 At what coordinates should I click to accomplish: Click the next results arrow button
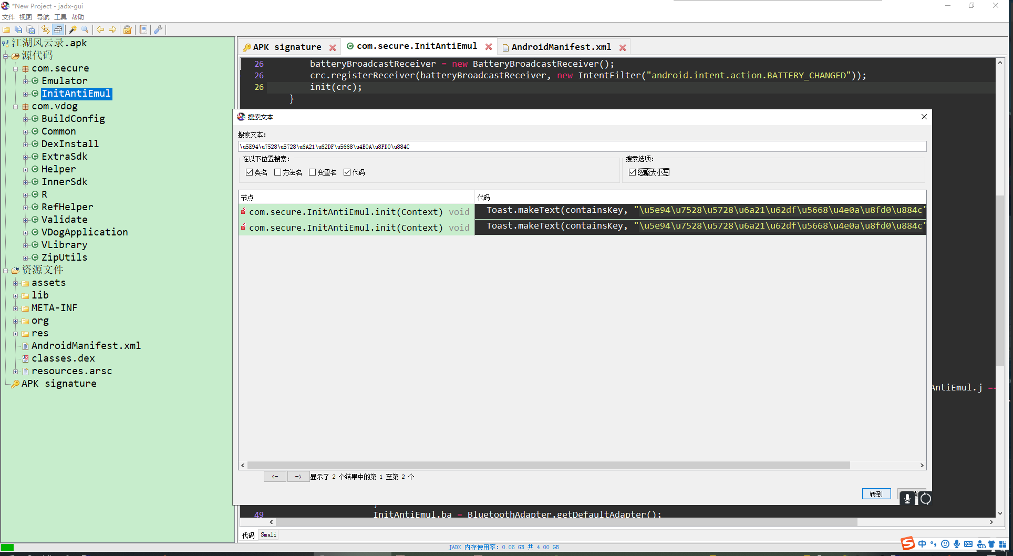click(298, 477)
